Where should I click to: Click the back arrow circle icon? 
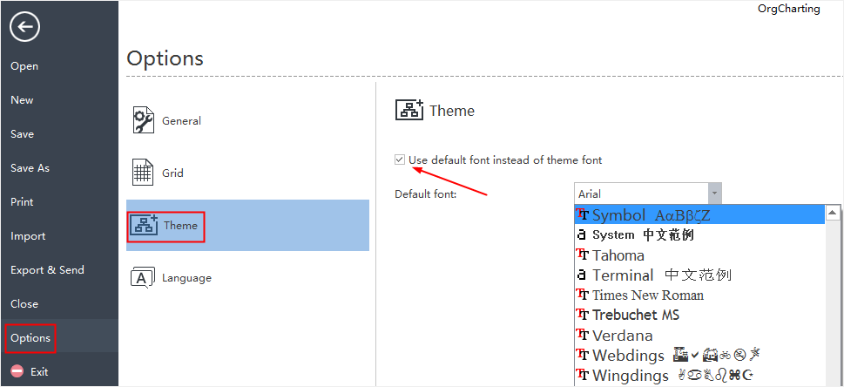pos(24,26)
